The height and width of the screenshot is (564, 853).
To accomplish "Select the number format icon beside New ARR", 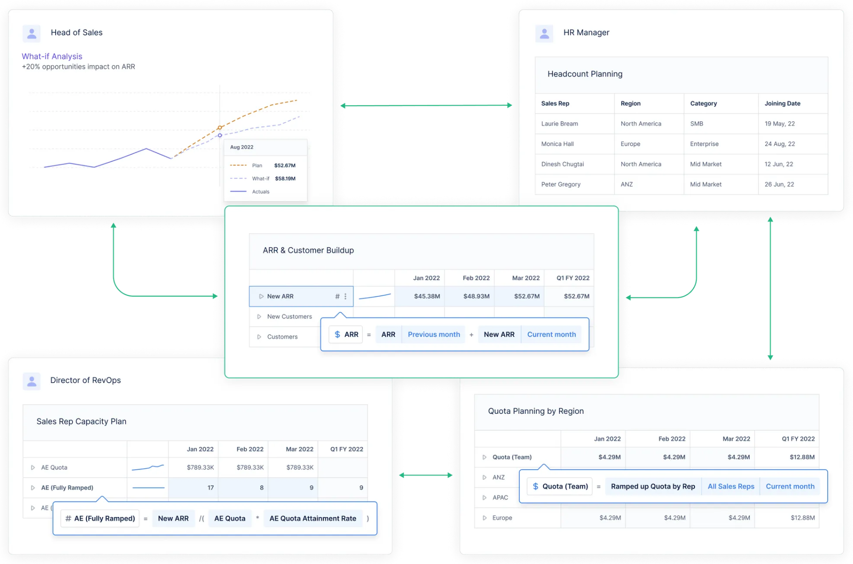I will pyautogui.click(x=337, y=296).
